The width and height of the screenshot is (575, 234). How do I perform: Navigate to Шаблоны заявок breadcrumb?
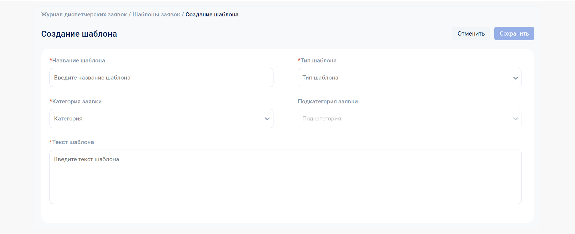tap(156, 15)
